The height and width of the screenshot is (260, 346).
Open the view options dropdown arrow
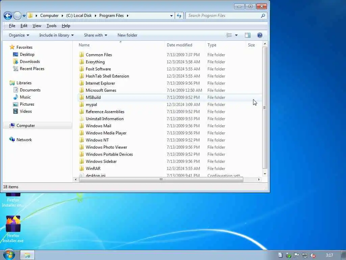[236, 35]
